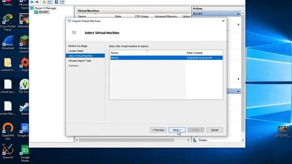Go to the Locate Folder step
This screenshot has width=292, height=164.
(76, 51)
